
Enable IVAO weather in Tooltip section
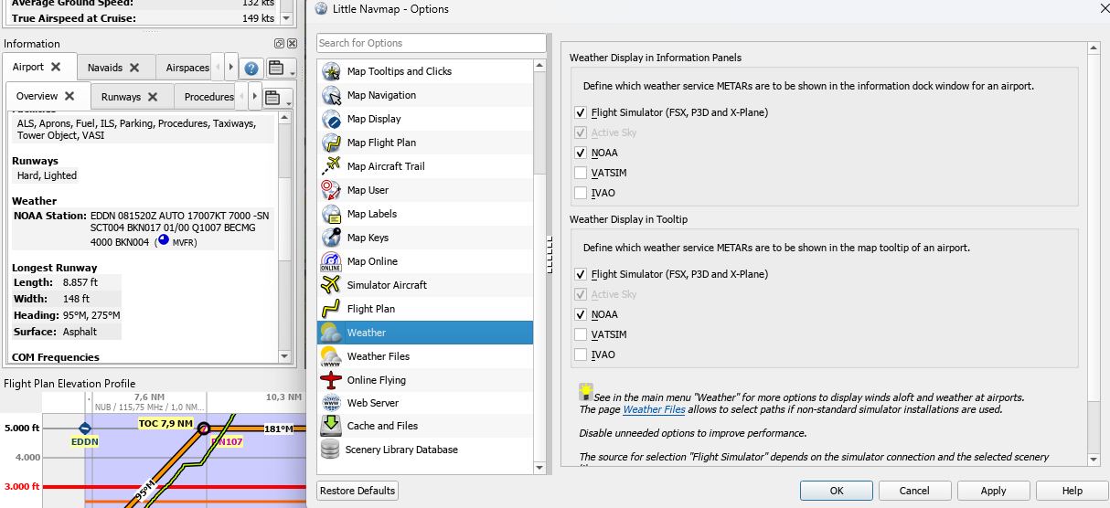[x=581, y=355]
